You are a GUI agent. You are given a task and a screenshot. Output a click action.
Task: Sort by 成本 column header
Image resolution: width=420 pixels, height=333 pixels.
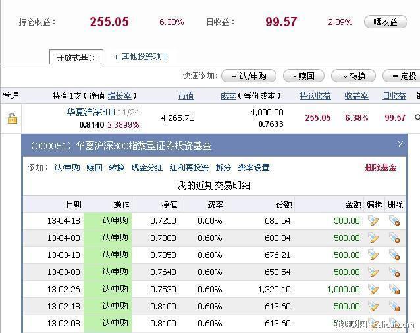[x=228, y=96]
